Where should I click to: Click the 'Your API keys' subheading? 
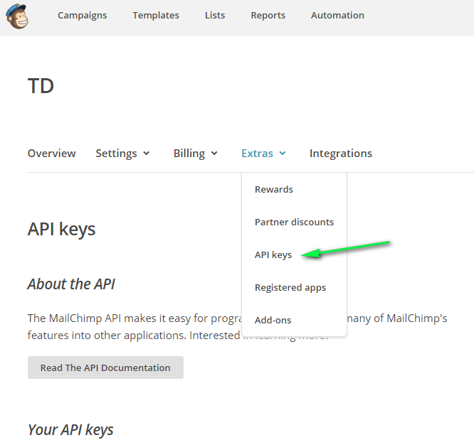tap(70, 430)
